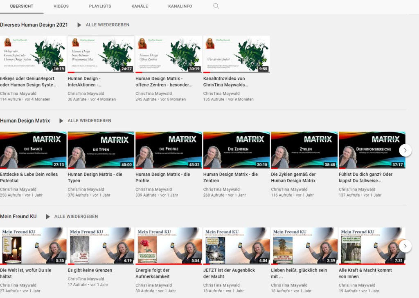Expand Mein Freund KU row with next arrow
This screenshot has width=419, height=298.
tap(405, 246)
